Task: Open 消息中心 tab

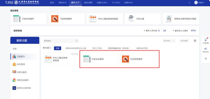Action: (x=129, y=2)
